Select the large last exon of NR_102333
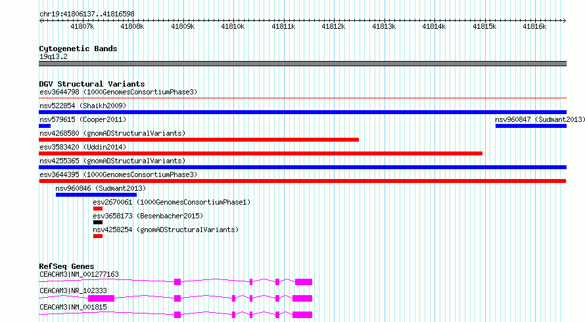Viewport: 585px width, 322px height. pos(302,298)
